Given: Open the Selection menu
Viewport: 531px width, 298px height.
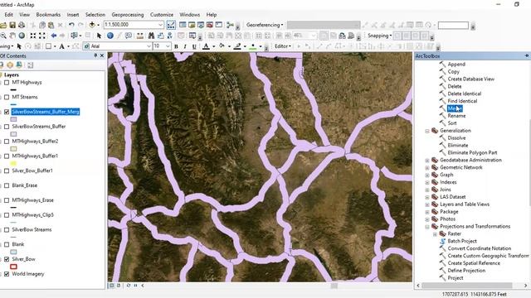Looking at the screenshot, I should (95, 15).
